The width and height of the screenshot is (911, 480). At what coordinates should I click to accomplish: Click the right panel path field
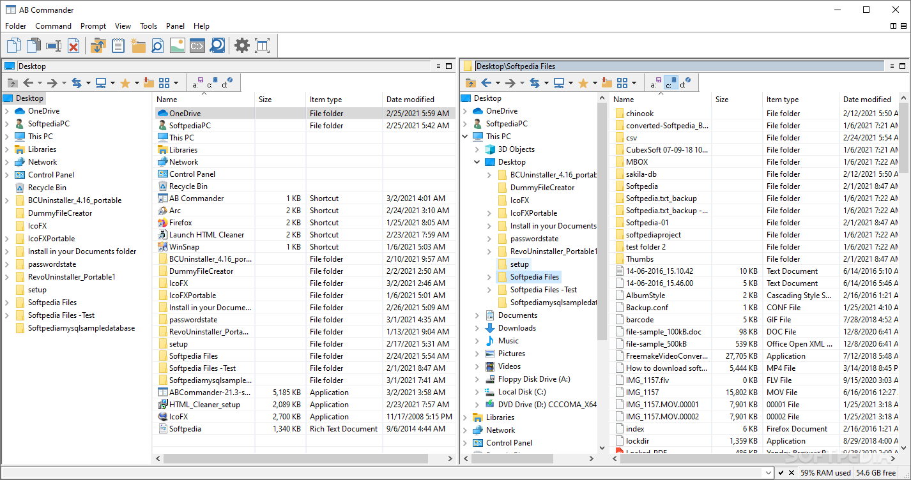[x=680, y=66]
